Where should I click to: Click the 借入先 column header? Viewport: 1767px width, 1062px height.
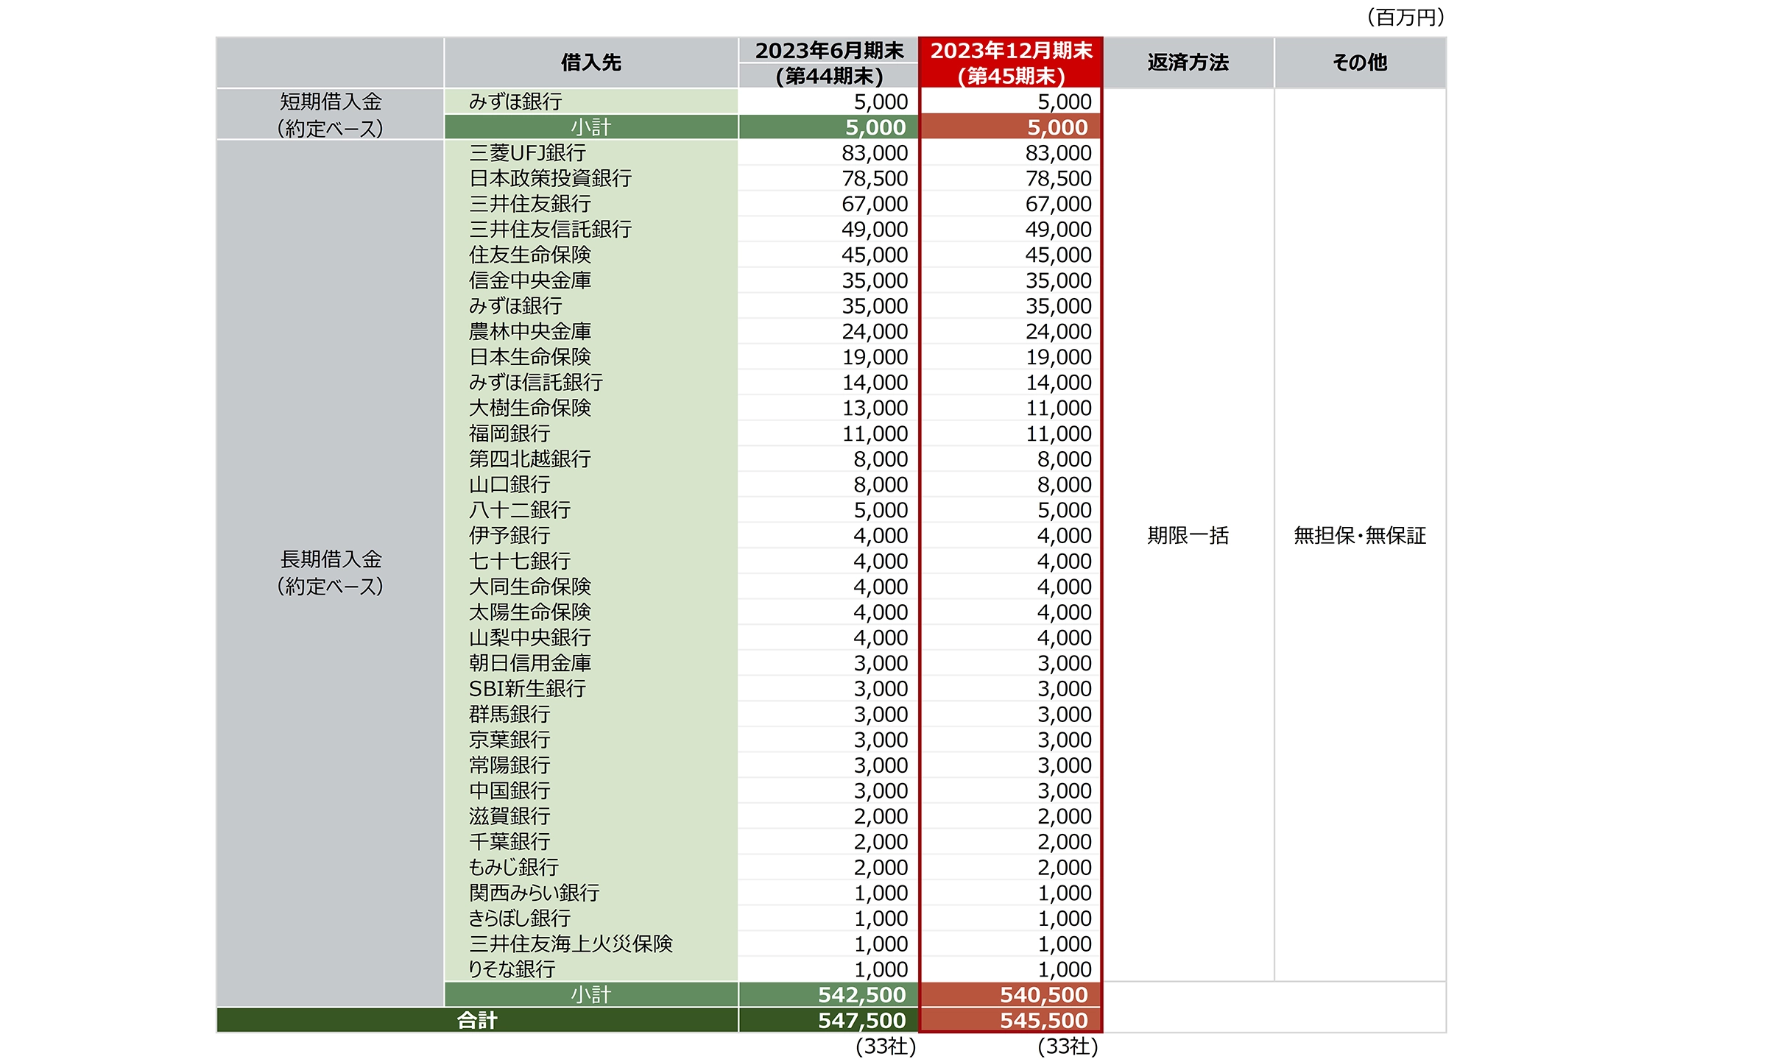point(591,63)
